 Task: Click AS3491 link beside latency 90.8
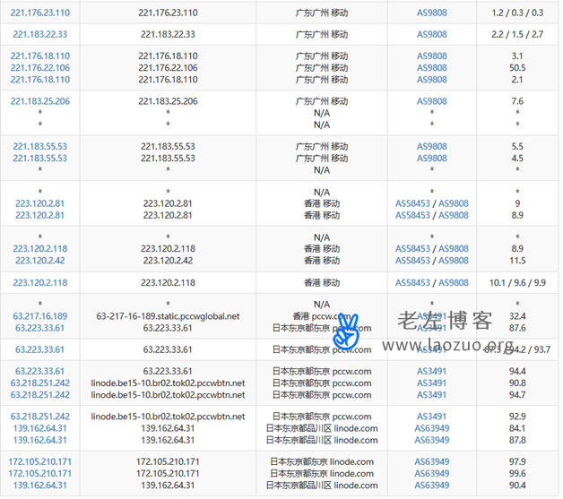pyautogui.click(x=431, y=383)
